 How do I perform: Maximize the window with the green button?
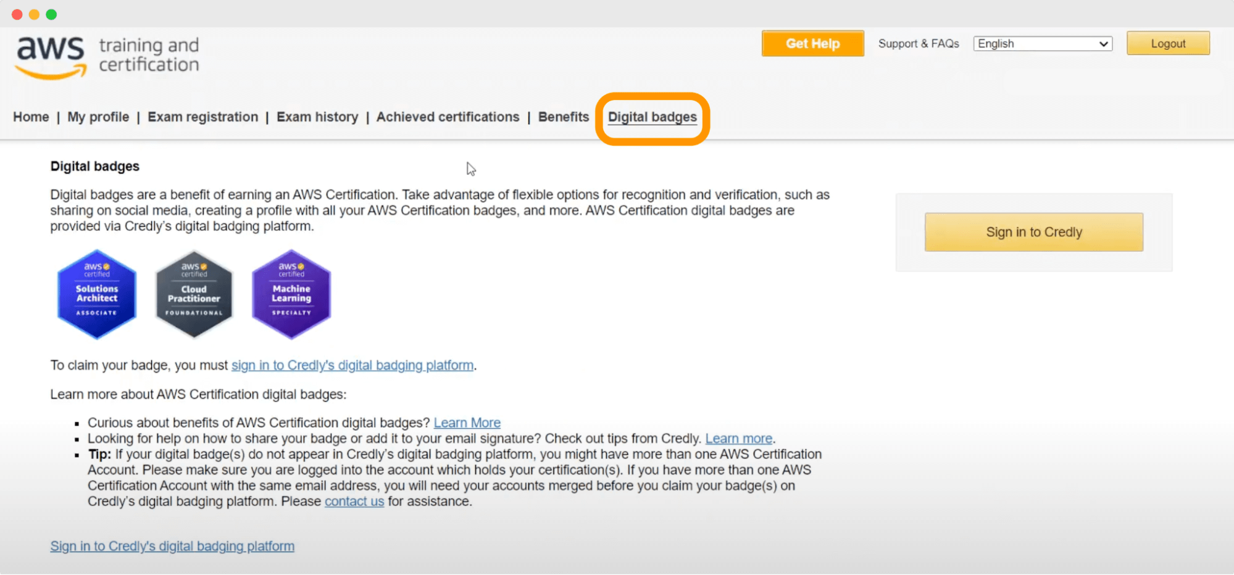[x=52, y=14]
